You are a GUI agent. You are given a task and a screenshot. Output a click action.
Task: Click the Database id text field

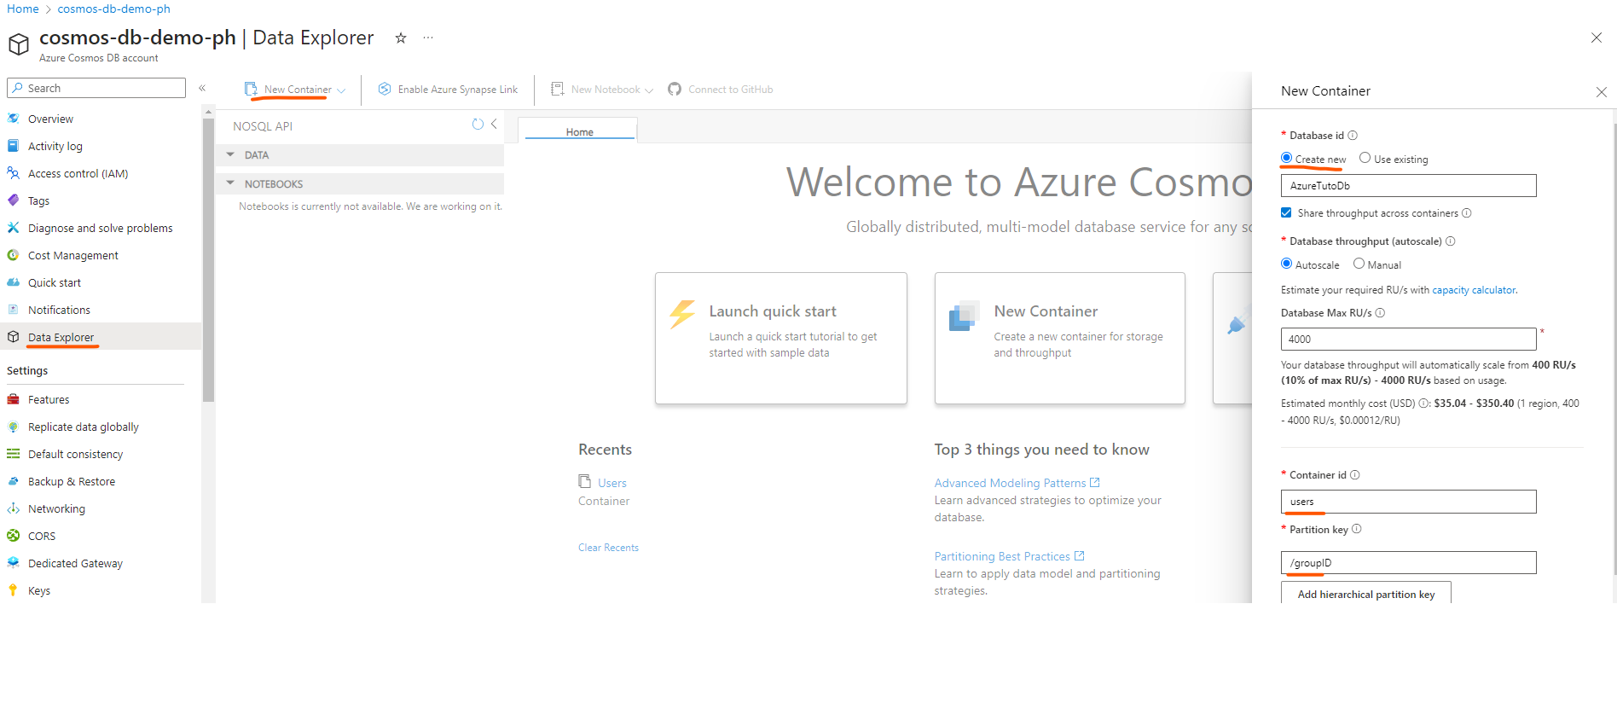tap(1408, 185)
